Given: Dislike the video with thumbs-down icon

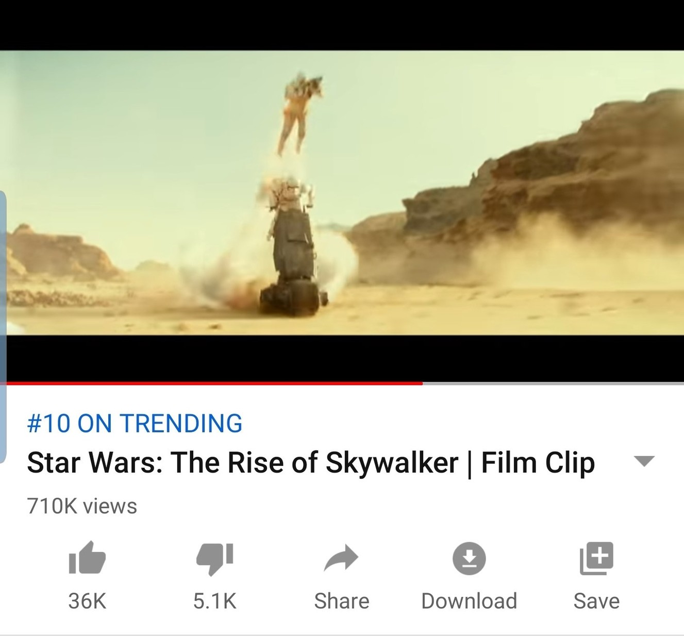Looking at the screenshot, I should 214,559.
